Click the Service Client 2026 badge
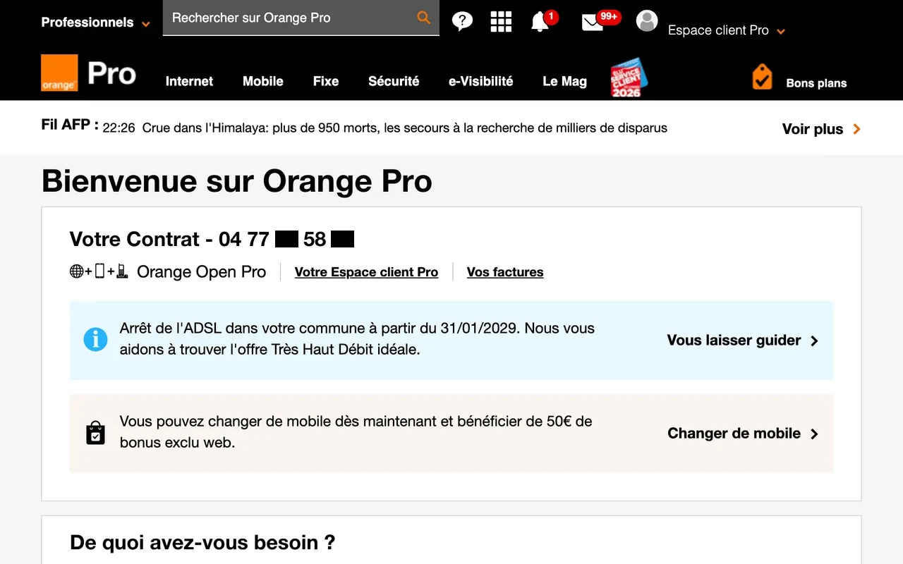The width and height of the screenshot is (903, 564). pos(629,78)
